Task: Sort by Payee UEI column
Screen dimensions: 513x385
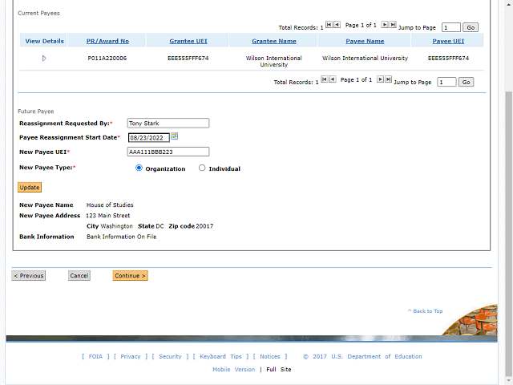Action: pos(448,41)
